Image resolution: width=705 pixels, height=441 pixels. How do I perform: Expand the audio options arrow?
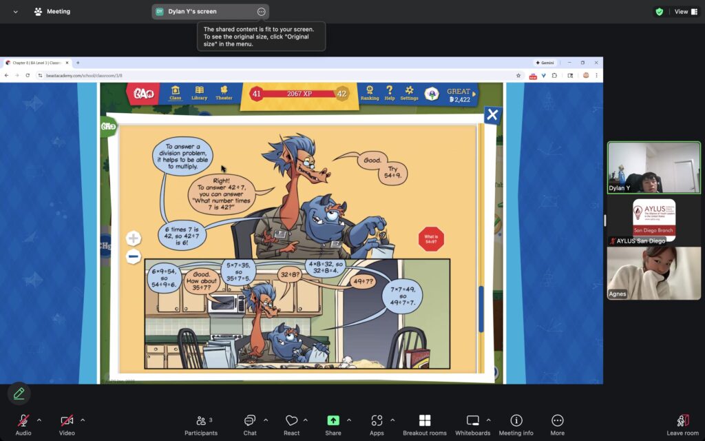[39, 420]
